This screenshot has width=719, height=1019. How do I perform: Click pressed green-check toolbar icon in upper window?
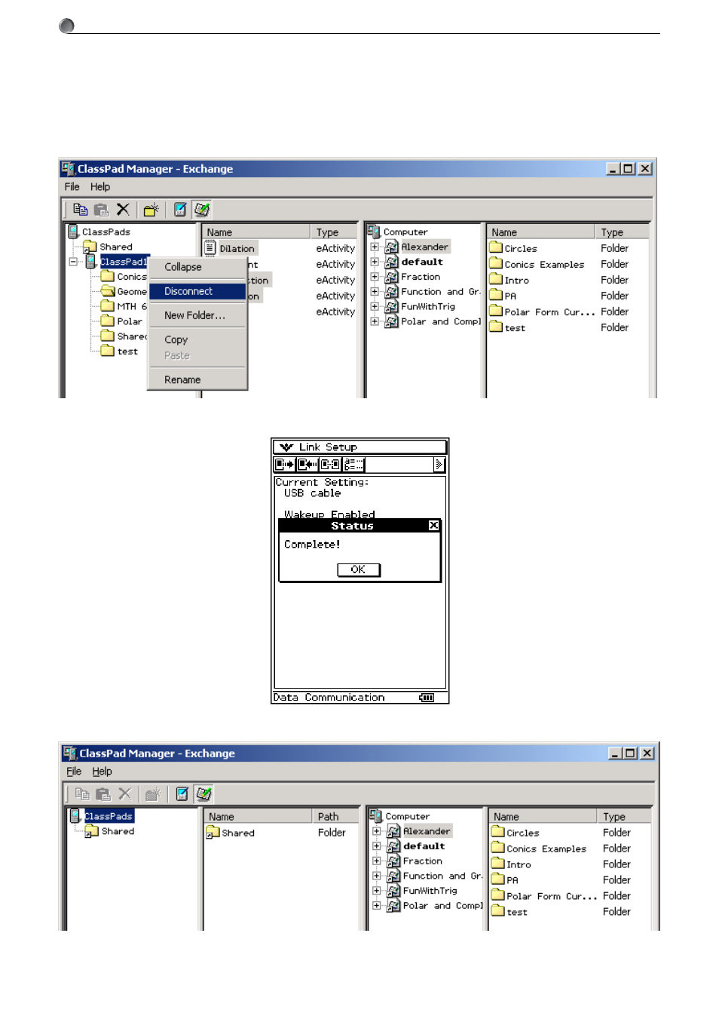tap(201, 210)
